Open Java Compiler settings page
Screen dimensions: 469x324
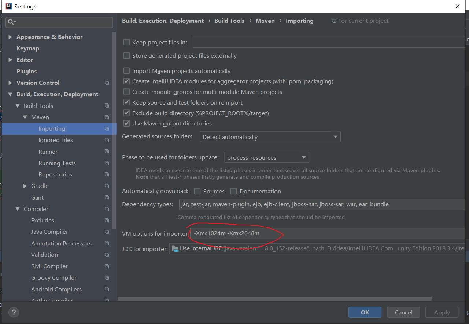[50, 232]
